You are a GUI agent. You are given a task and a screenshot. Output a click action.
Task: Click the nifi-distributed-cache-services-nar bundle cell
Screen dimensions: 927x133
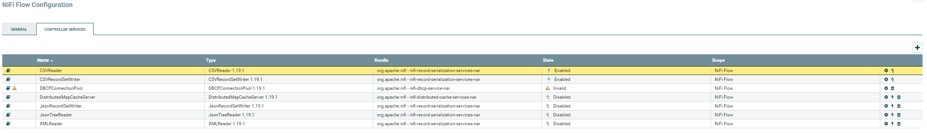click(x=457, y=97)
